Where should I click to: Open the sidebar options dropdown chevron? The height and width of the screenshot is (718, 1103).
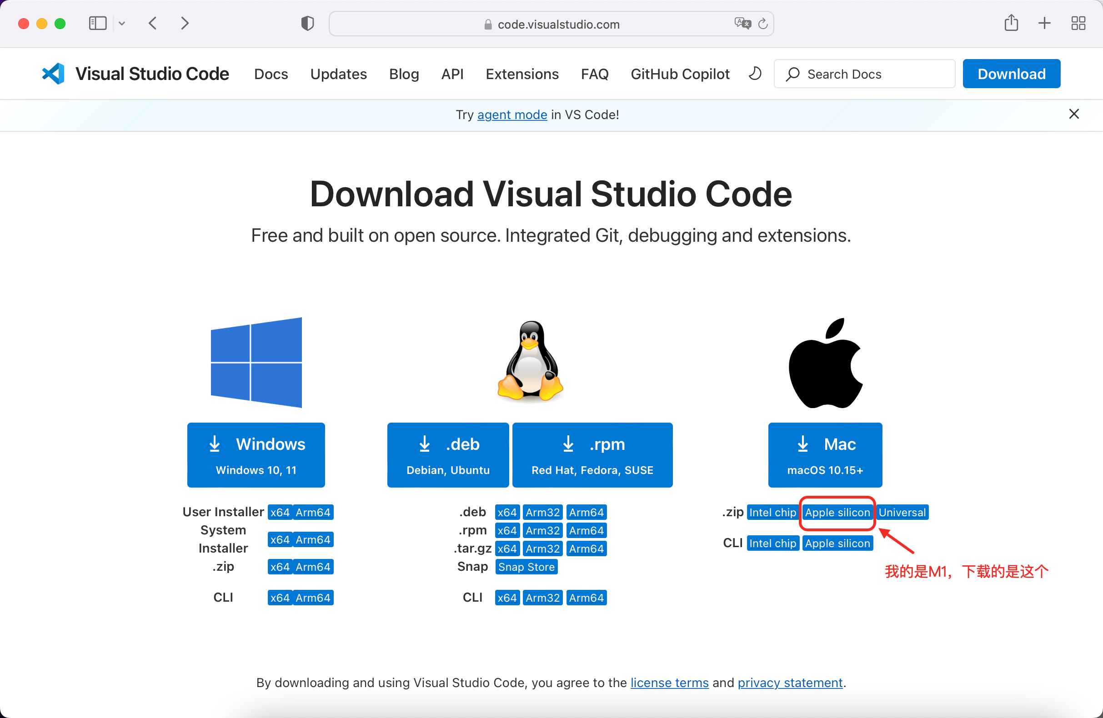[x=122, y=23]
